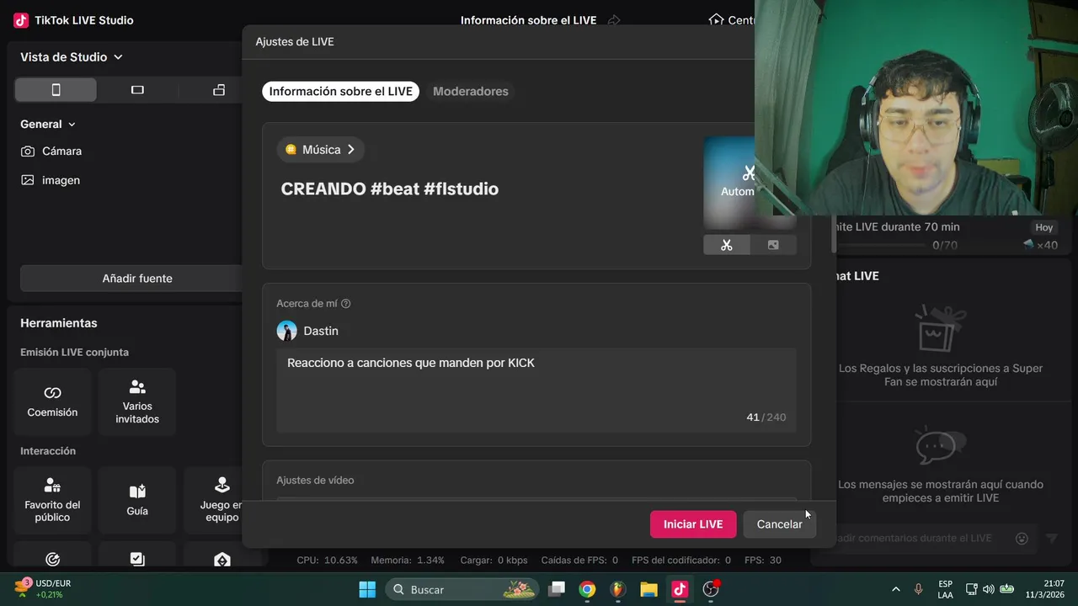Screen dimensions: 1078x606
Task: Open the FL Studio taskbar icon
Action: point(618,589)
